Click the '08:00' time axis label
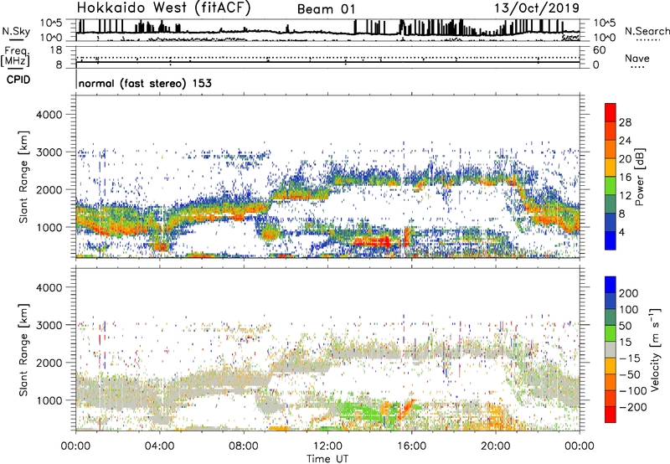 [244, 446]
